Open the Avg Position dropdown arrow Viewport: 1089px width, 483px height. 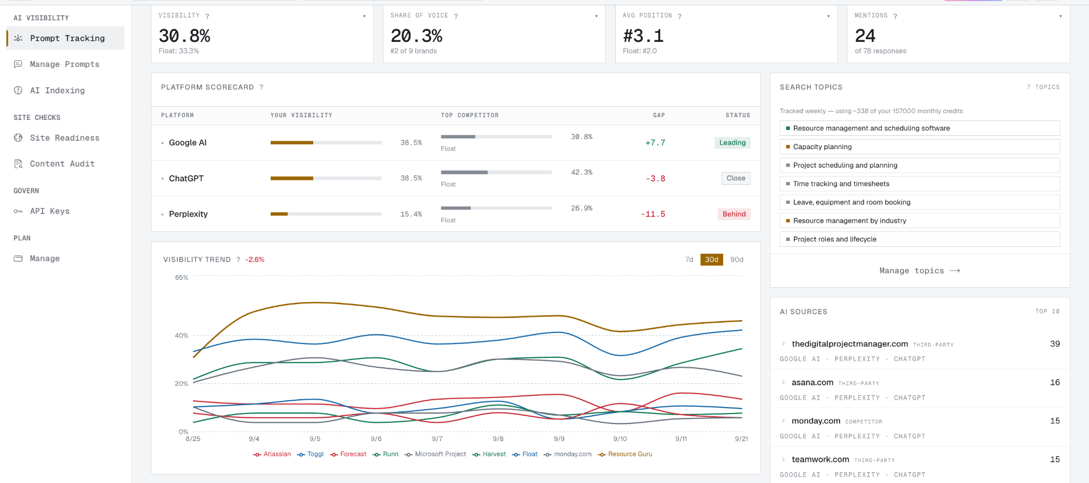pos(828,16)
